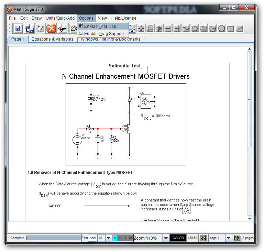Viewport: 264px width, 252px height.
Task: Switch to the Page 1 tab
Action: point(18,39)
